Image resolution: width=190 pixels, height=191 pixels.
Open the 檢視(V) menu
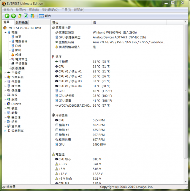point(21,10)
